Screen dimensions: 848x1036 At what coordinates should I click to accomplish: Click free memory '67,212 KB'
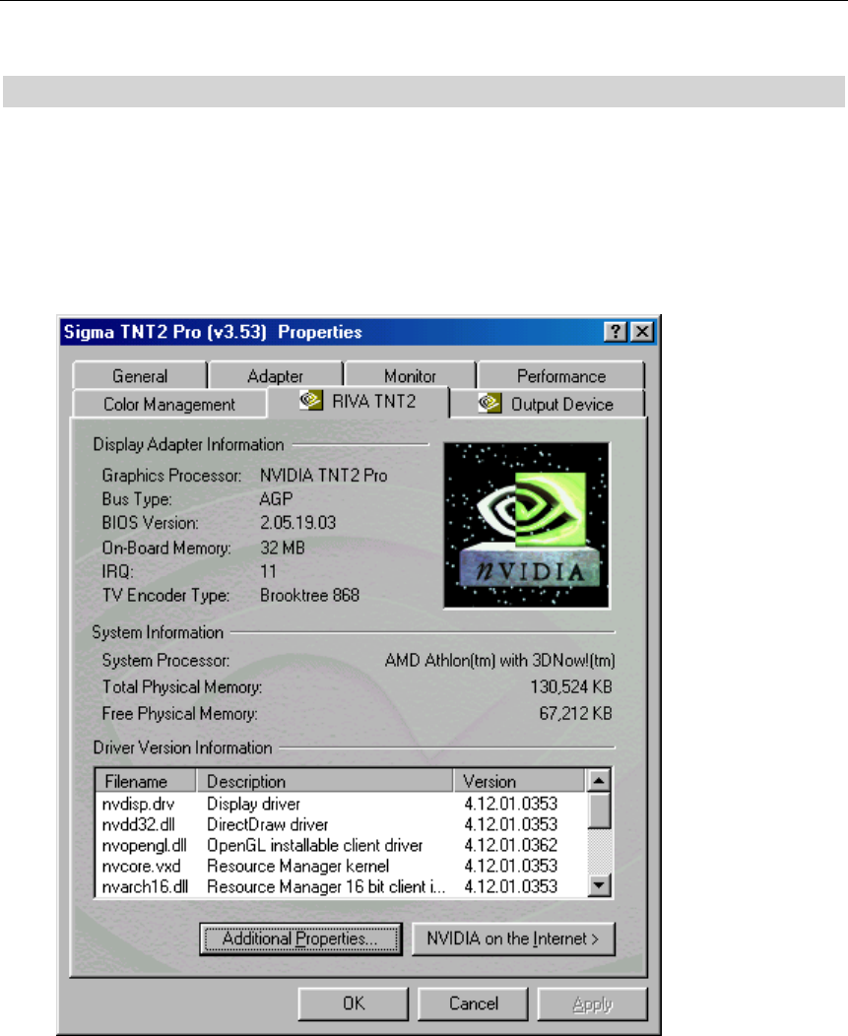pos(576,714)
